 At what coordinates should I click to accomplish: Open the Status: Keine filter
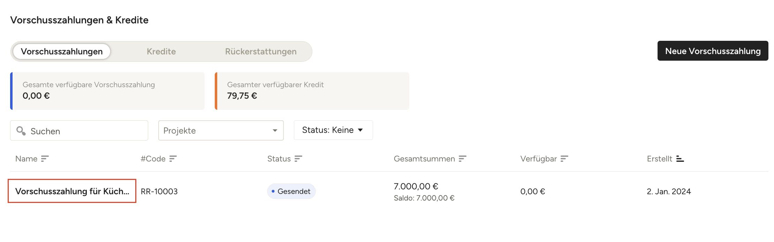[333, 130]
